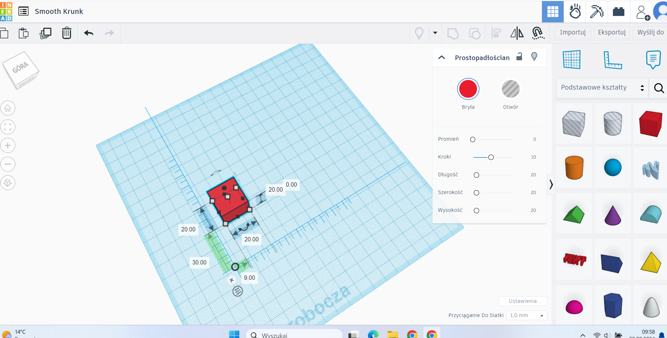Click the Wyślij do button
The height and width of the screenshot is (338, 667).
coord(650,33)
